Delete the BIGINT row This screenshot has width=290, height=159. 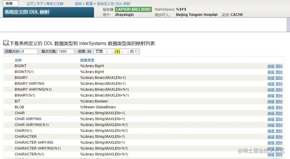tap(279, 66)
